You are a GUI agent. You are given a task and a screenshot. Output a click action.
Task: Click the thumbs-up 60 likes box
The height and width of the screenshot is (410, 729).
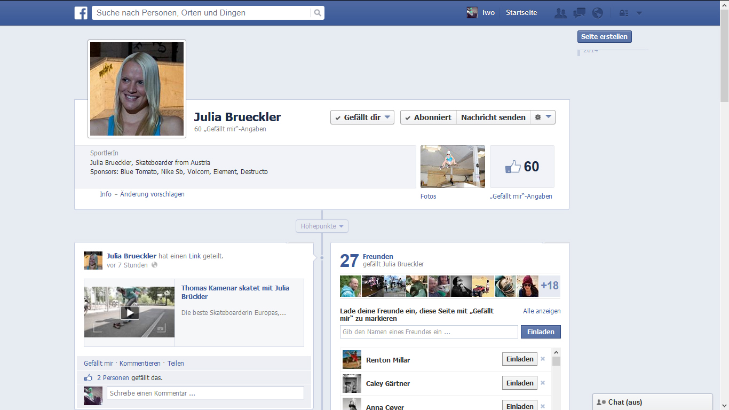[522, 167]
